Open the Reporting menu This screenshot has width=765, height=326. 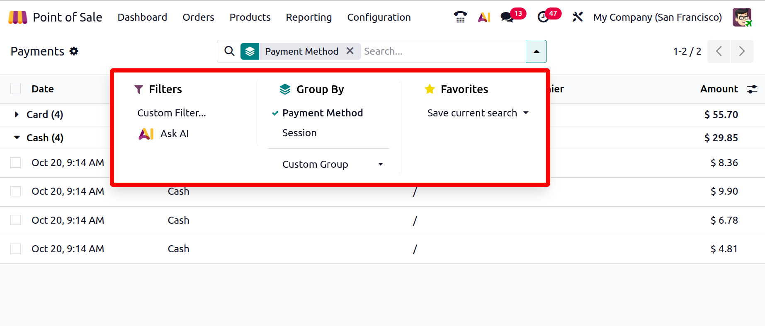coord(308,17)
